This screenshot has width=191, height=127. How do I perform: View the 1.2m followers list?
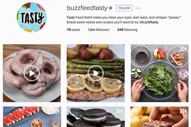pyautogui.click(x=99, y=30)
